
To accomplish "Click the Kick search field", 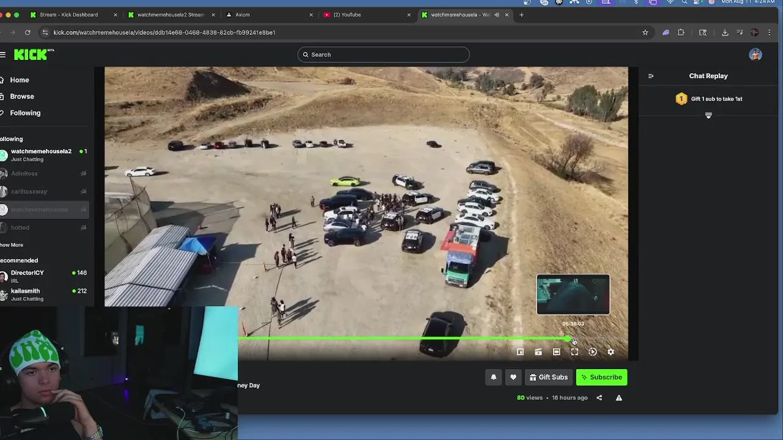I will [384, 54].
